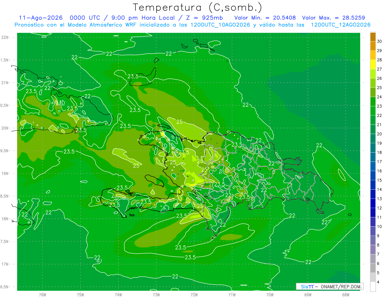Click the grey swatch between legend labels 5 and 6
The width and height of the screenshot is (388, 299).
(373, 268)
